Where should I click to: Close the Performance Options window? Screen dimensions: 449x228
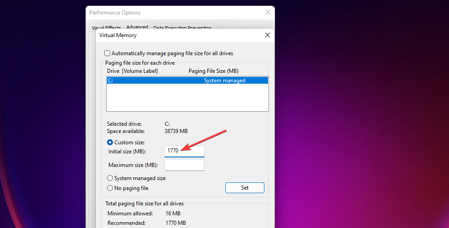[268, 12]
